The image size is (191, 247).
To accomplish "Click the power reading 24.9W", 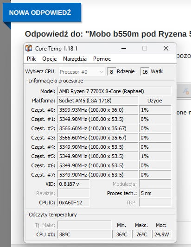I will (x=161, y=234).
